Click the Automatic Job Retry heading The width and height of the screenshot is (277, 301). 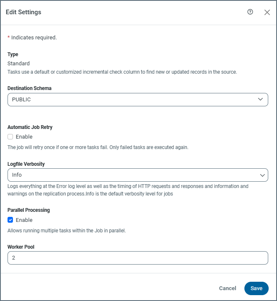tap(30, 127)
